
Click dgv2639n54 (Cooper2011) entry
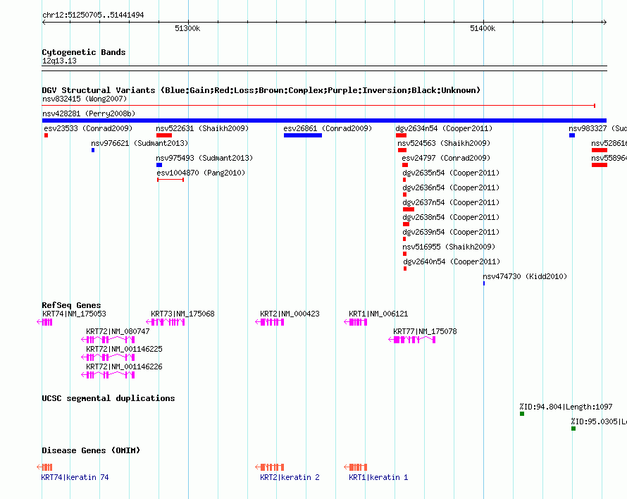pos(451,232)
